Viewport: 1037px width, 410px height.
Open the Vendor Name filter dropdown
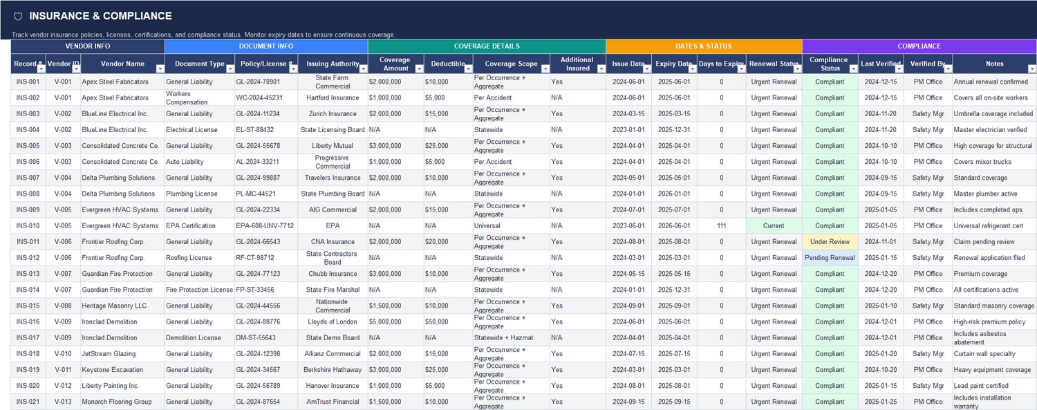click(x=160, y=68)
